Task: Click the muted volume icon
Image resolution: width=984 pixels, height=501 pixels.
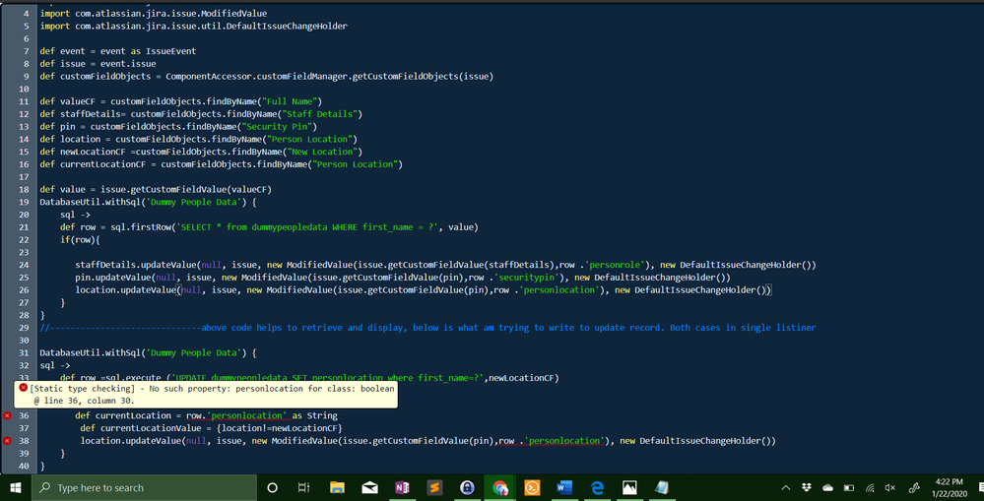Action: [889, 488]
